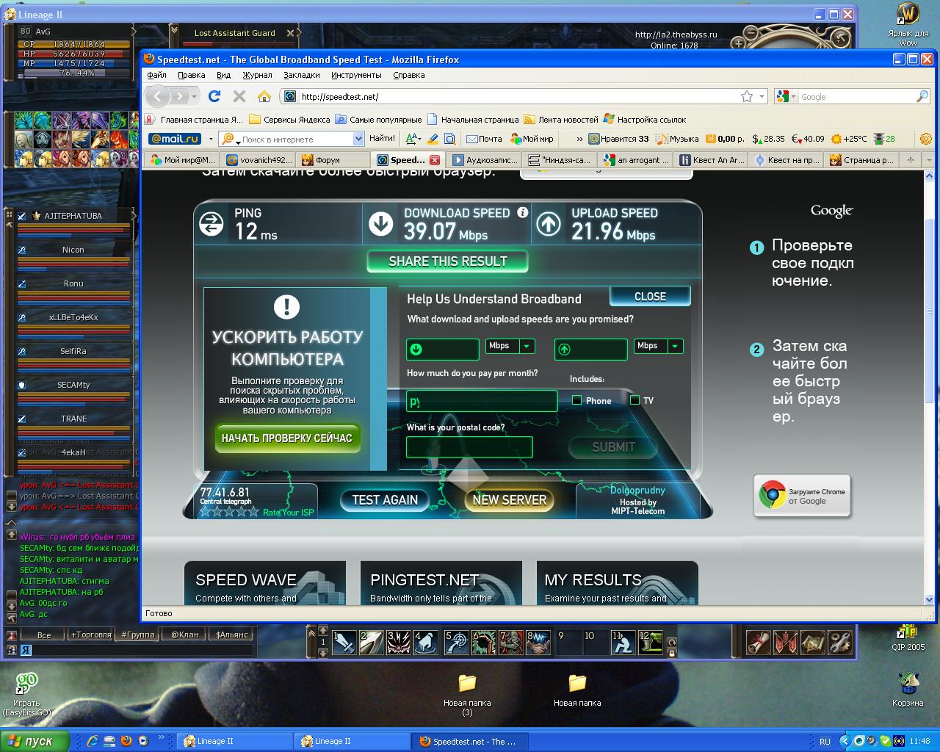
Task: Toggle party member Ronu icon
Action: point(22,283)
